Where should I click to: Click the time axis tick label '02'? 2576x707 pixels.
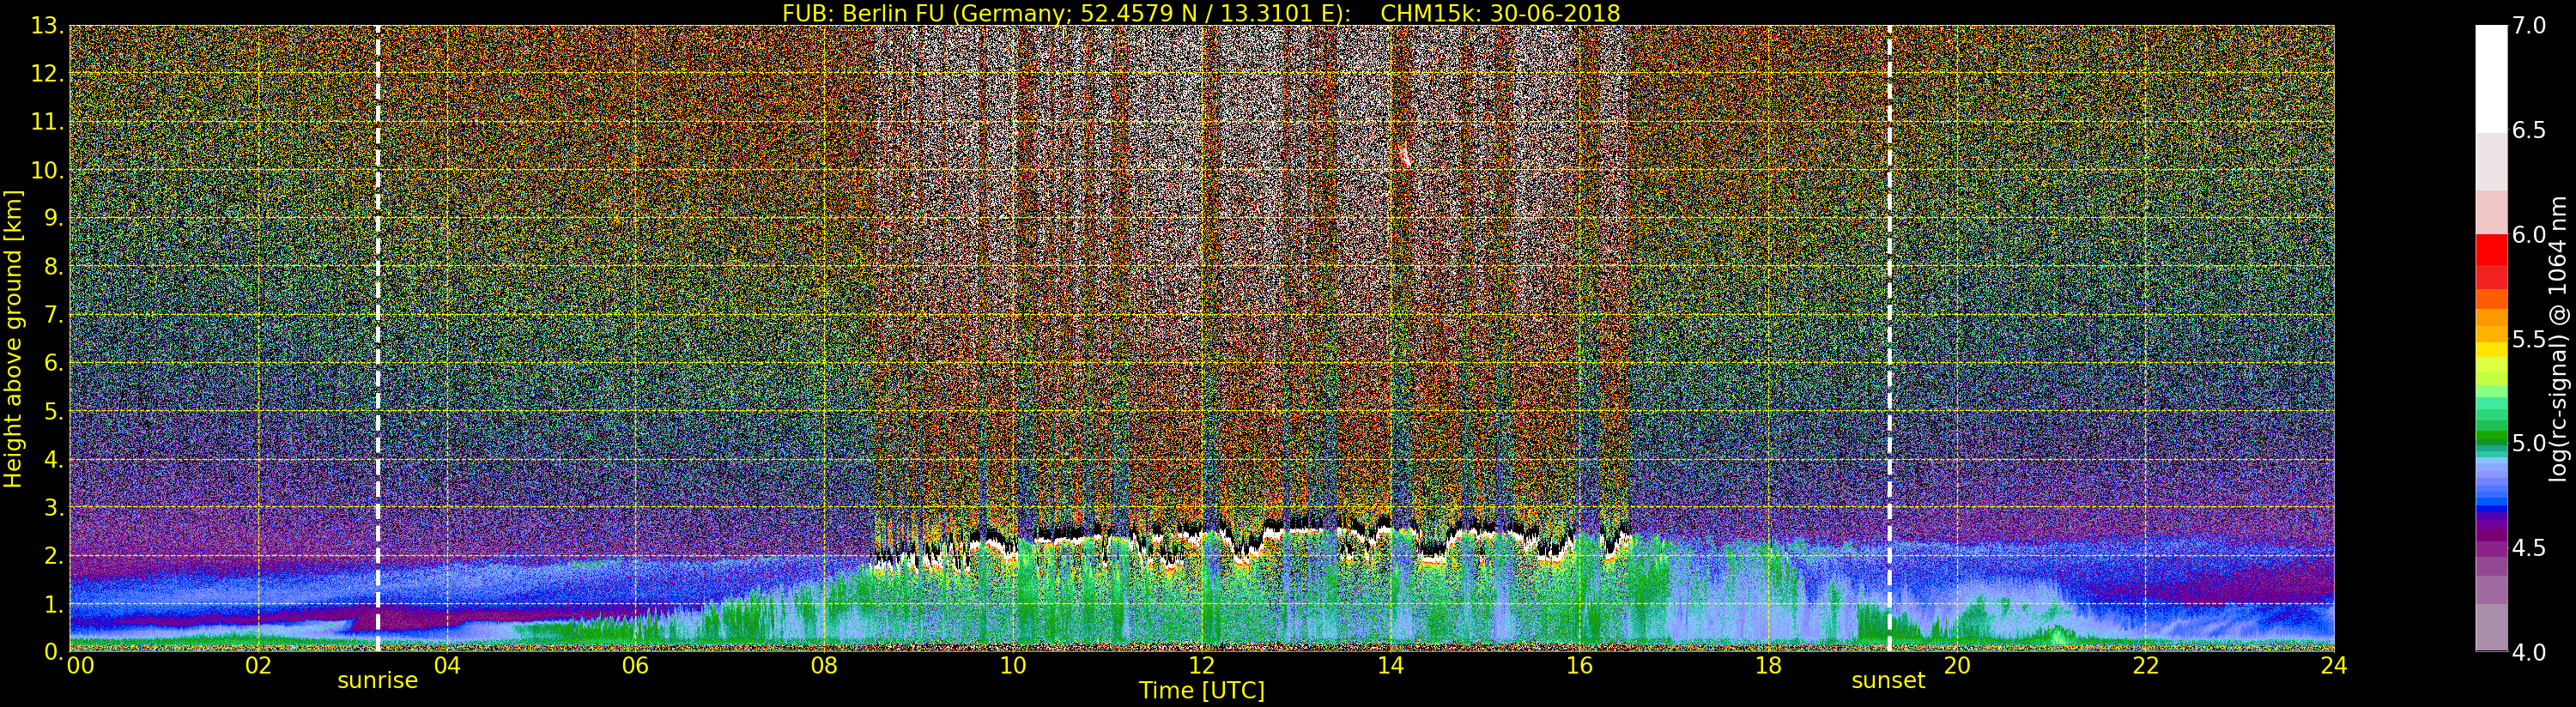[x=258, y=665]
